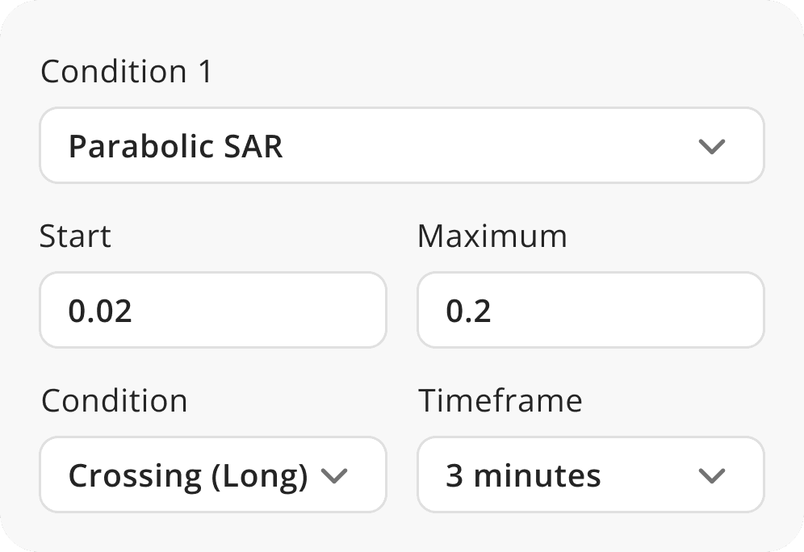Image resolution: width=804 pixels, height=552 pixels.
Task: Click the Maximum label text
Action: (x=492, y=236)
